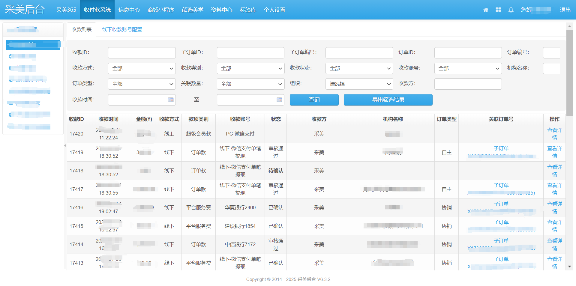Click 收款时间 column header
Image resolution: width=576 pixels, height=286 pixels.
click(108, 119)
